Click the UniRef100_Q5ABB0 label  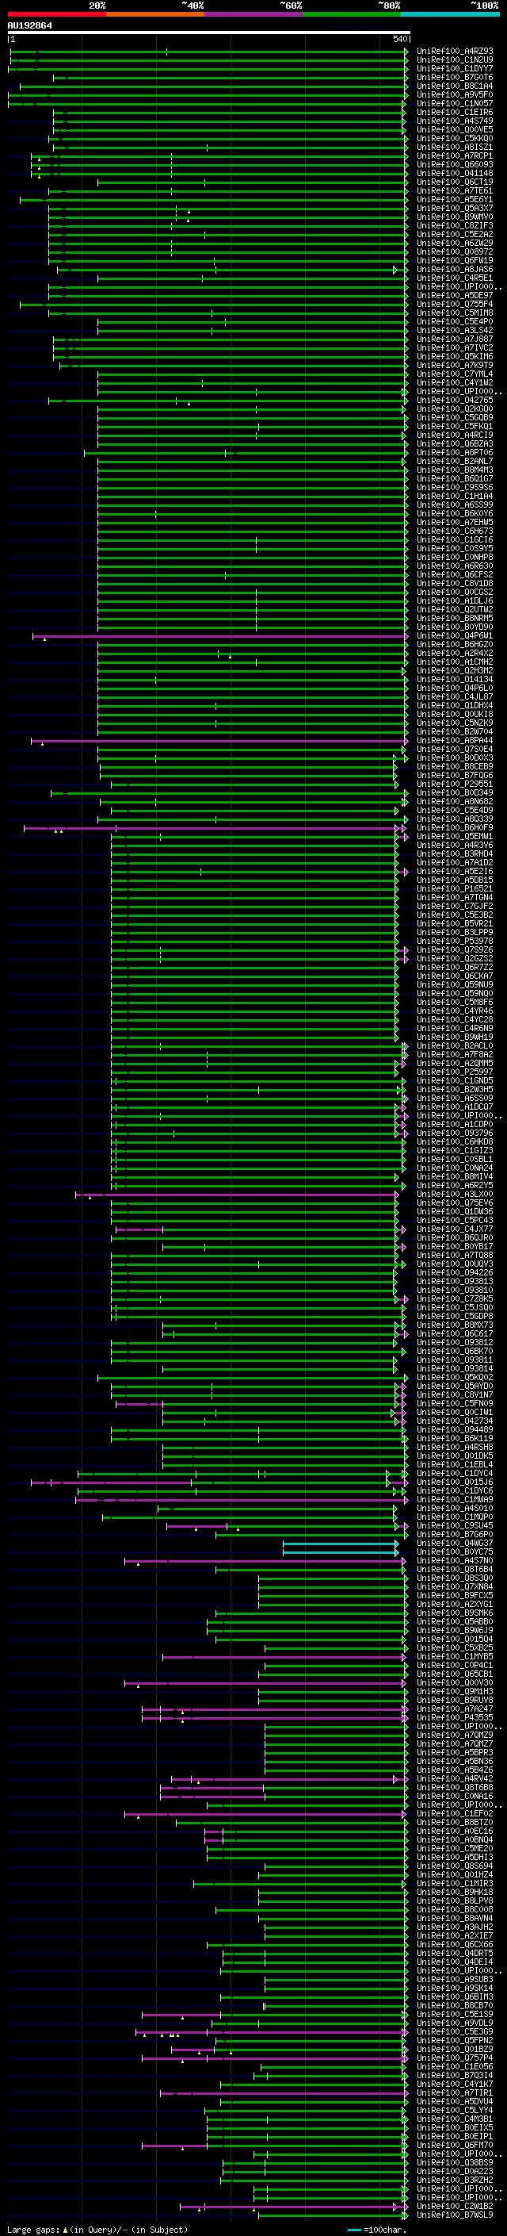455,1621
